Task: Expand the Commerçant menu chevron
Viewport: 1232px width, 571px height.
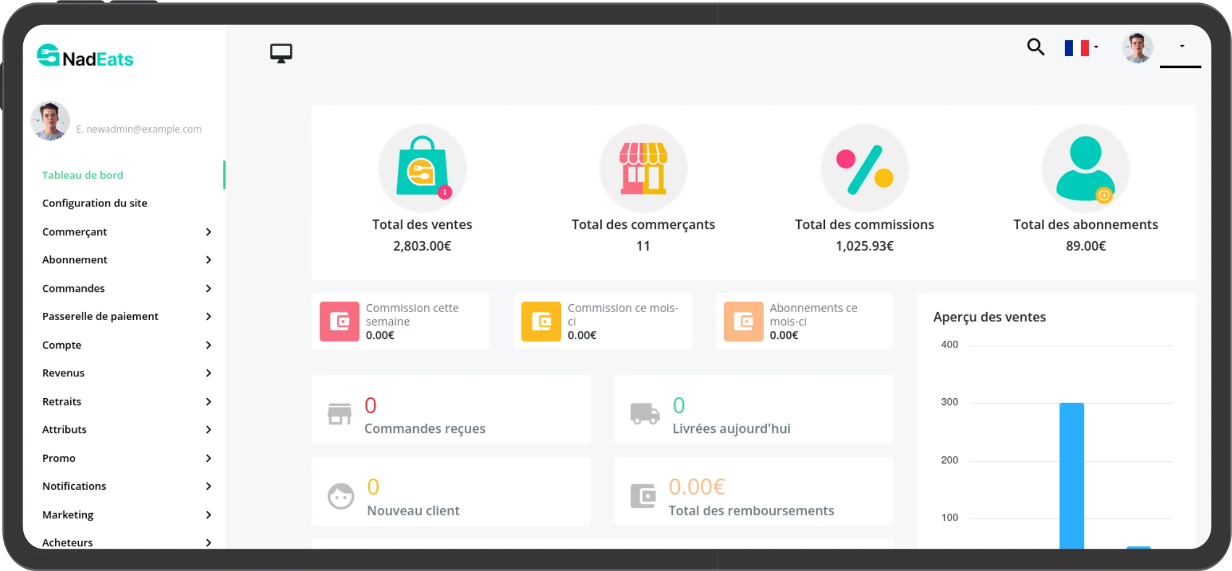Action: click(x=208, y=232)
